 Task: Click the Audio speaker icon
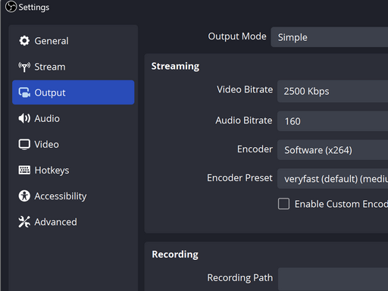[x=24, y=118]
